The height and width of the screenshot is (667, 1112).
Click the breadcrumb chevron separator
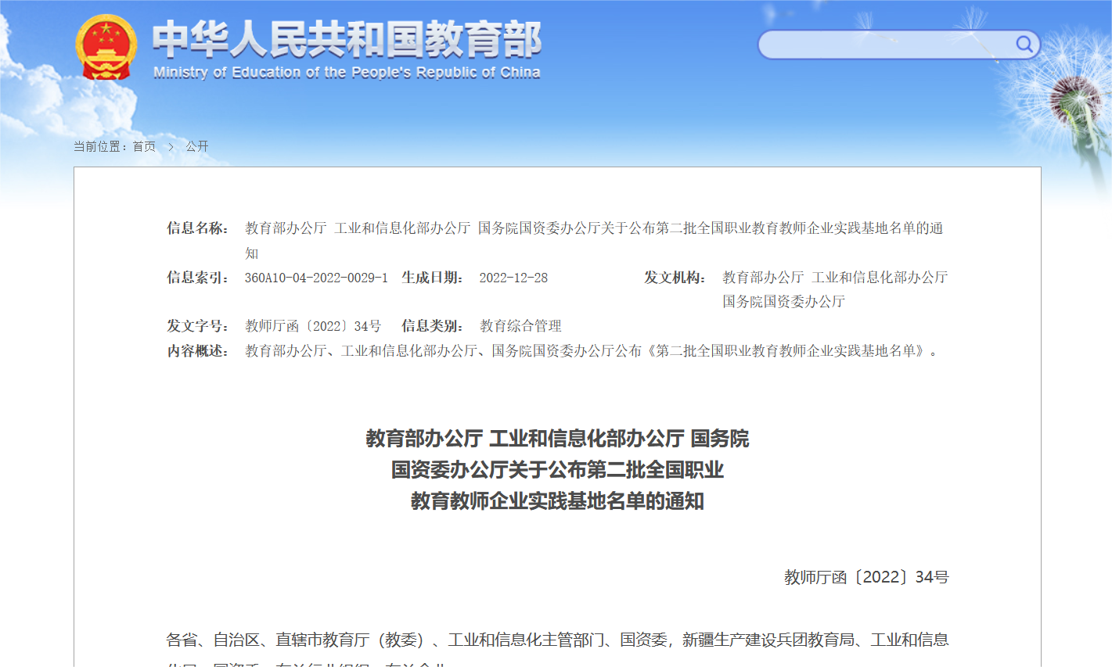pyautogui.click(x=171, y=146)
